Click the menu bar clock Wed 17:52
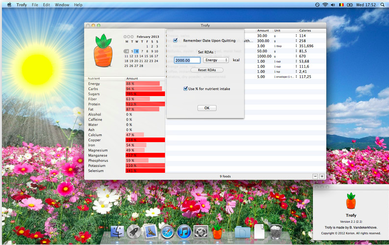Image resolution: width=389 pixels, height=245 pixels. (x=366, y=5)
